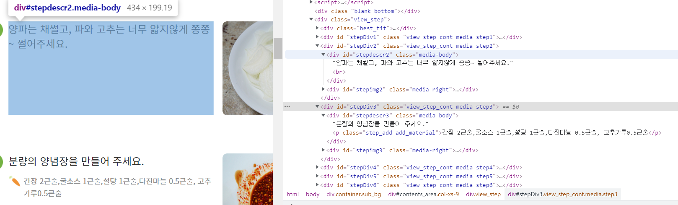This screenshot has width=678, height=205.
Task: Expand the stepDiv6 element
Action: (317, 185)
